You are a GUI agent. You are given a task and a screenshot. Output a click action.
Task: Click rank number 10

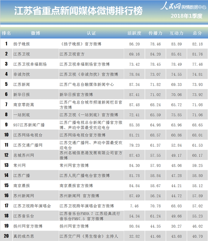6,135
